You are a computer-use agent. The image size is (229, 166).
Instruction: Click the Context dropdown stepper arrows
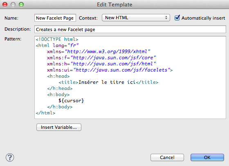click(x=166, y=18)
